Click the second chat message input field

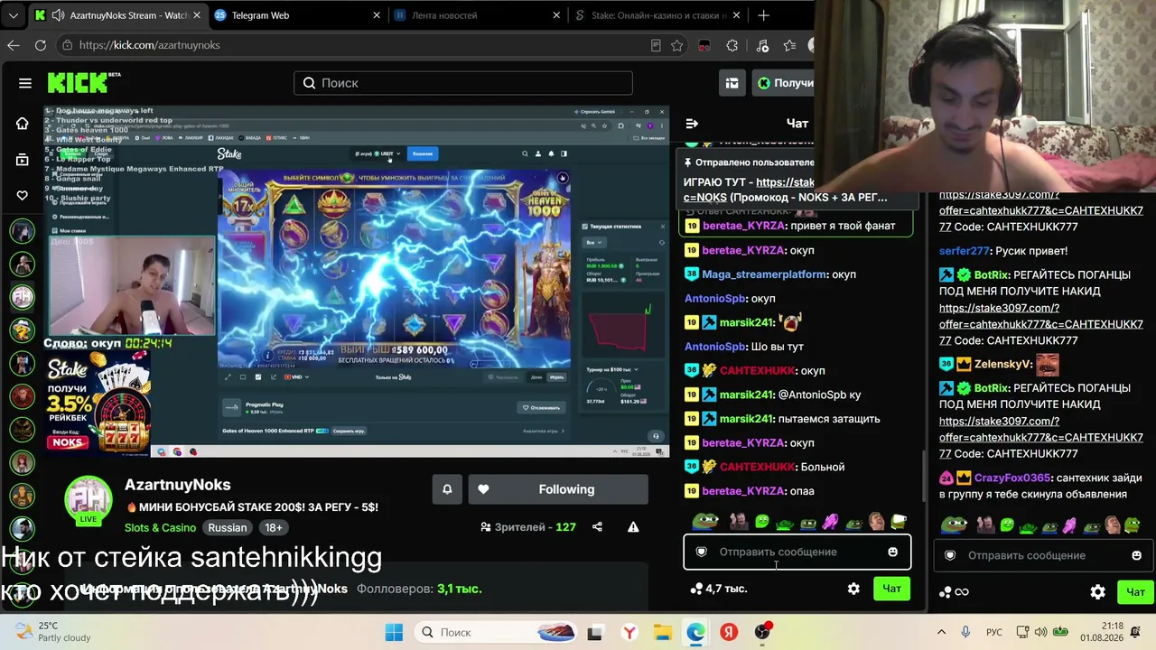click(x=1043, y=555)
